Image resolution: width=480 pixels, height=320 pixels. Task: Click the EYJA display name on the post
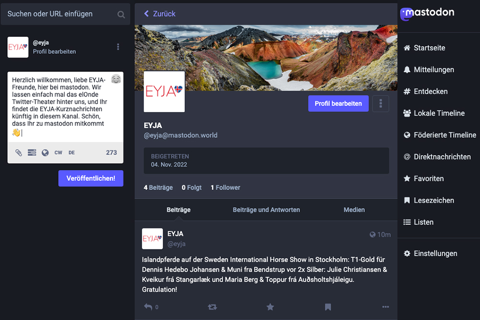coord(175,234)
